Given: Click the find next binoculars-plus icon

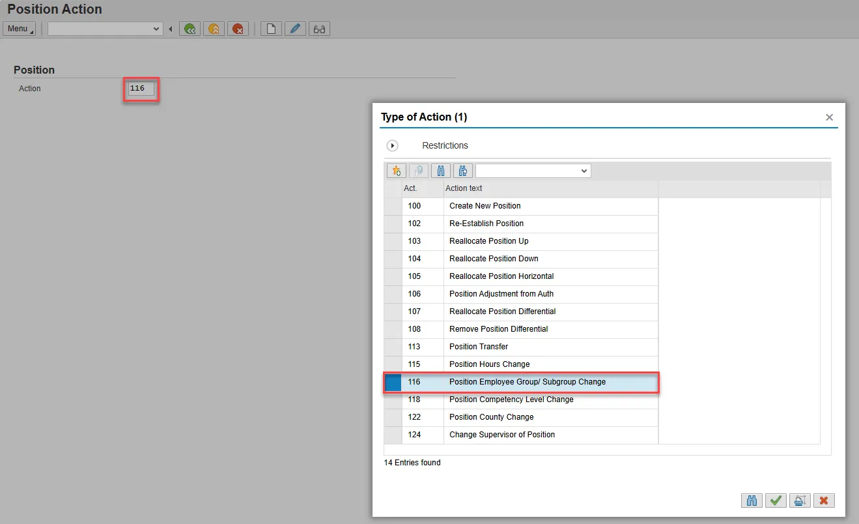Looking at the screenshot, I should click(463, 171).
